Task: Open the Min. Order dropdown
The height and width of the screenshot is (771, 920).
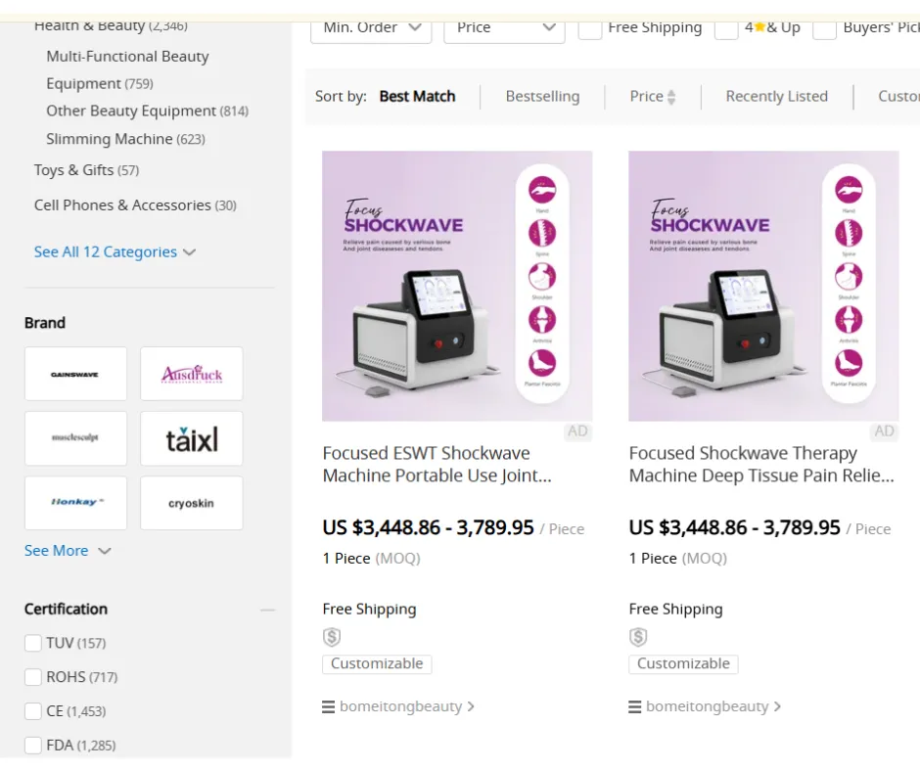Action: [x=371, y=28]
